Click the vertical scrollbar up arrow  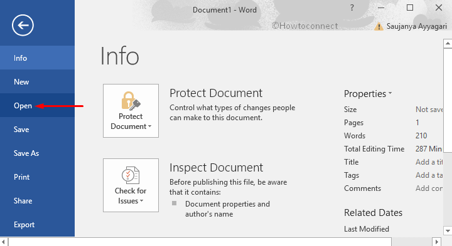pyautogui.click(x=448, y=44)
